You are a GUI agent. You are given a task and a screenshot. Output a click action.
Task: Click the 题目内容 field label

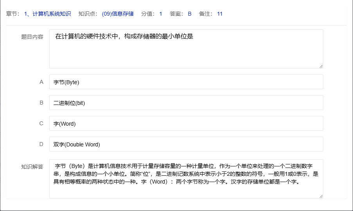[x=32, y=37]
